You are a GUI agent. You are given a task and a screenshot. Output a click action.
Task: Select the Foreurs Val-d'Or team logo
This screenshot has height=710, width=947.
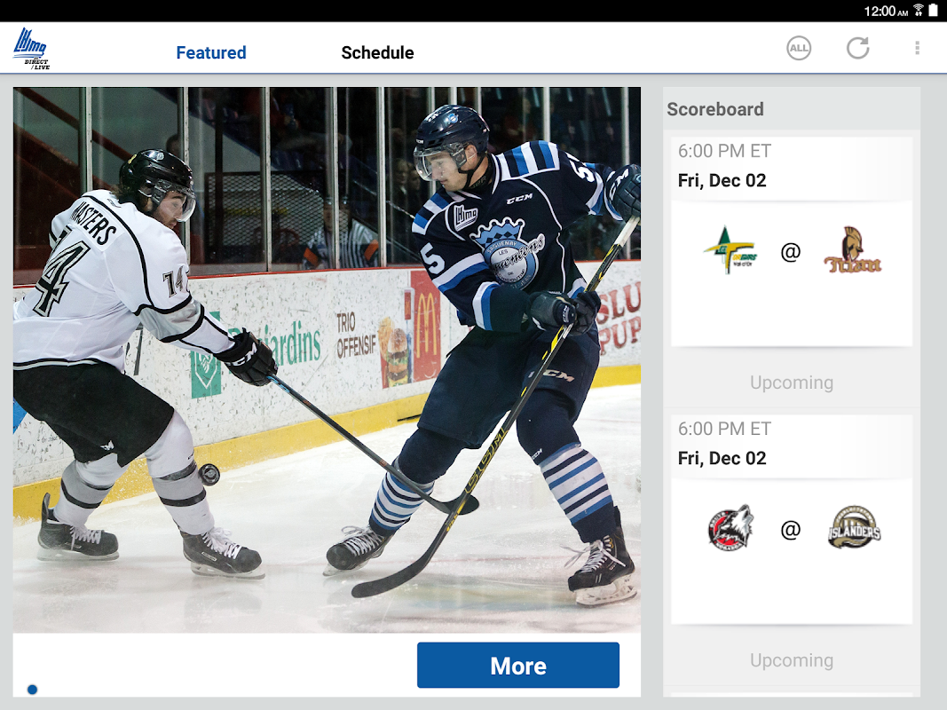pyautogui.click(x=730, y=250)
